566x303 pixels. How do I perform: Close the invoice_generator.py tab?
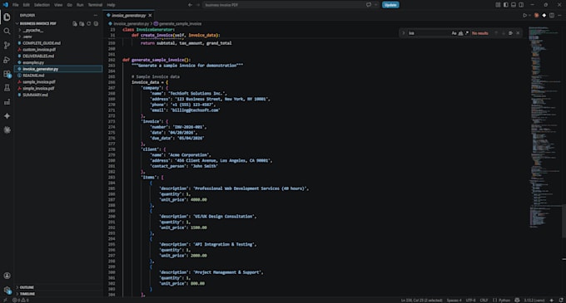pyautogui.click(x=150, y=16)
